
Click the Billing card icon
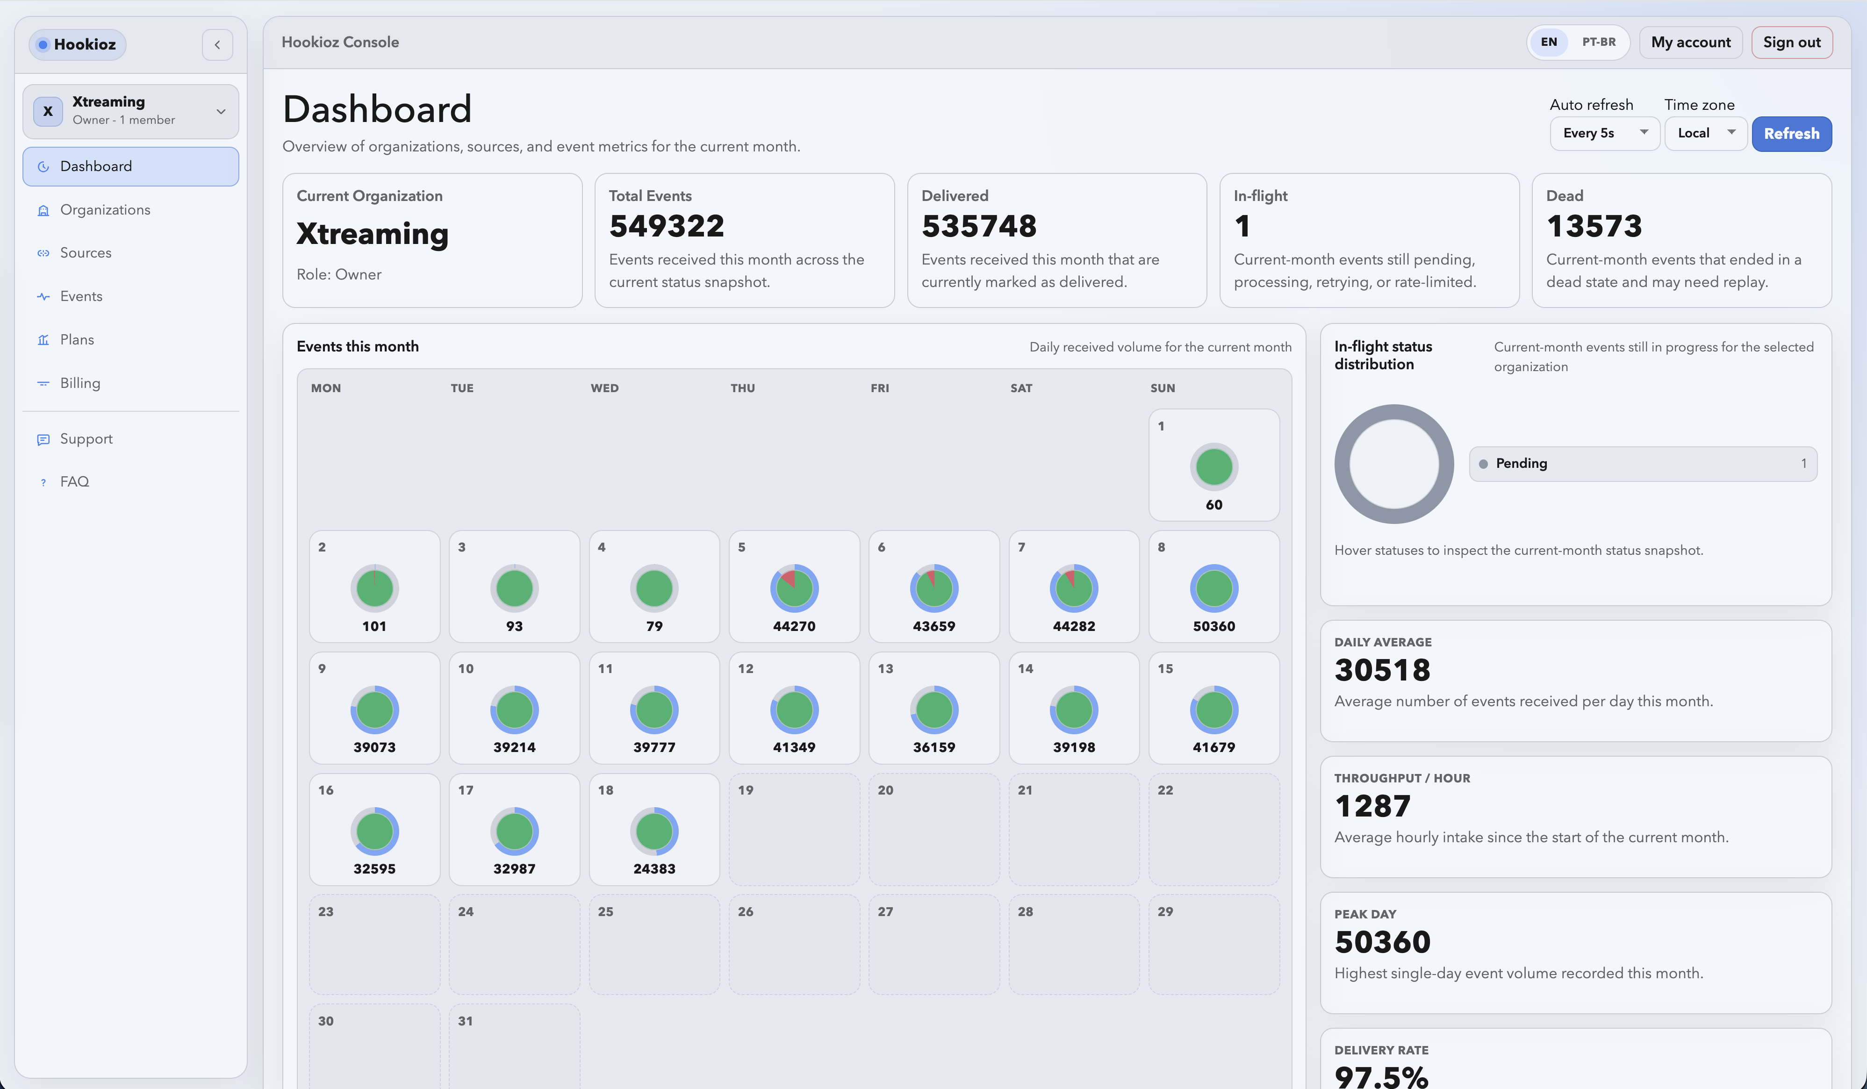pos(44,384)
